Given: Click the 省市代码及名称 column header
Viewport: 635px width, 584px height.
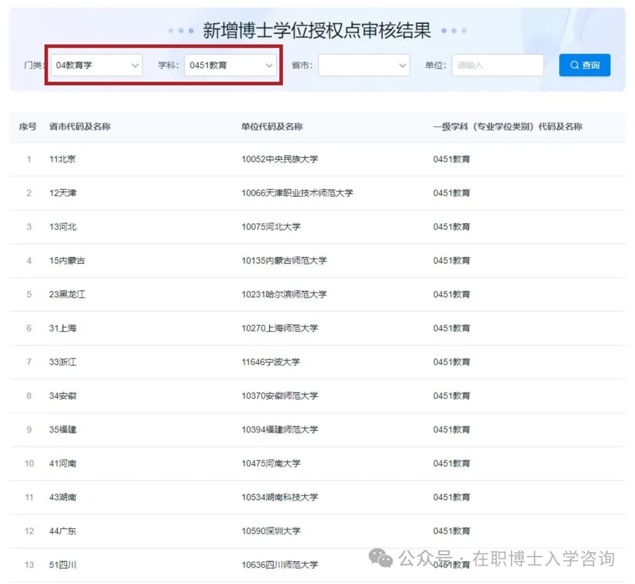Looking at the screenshot, I should pos(80,126).
